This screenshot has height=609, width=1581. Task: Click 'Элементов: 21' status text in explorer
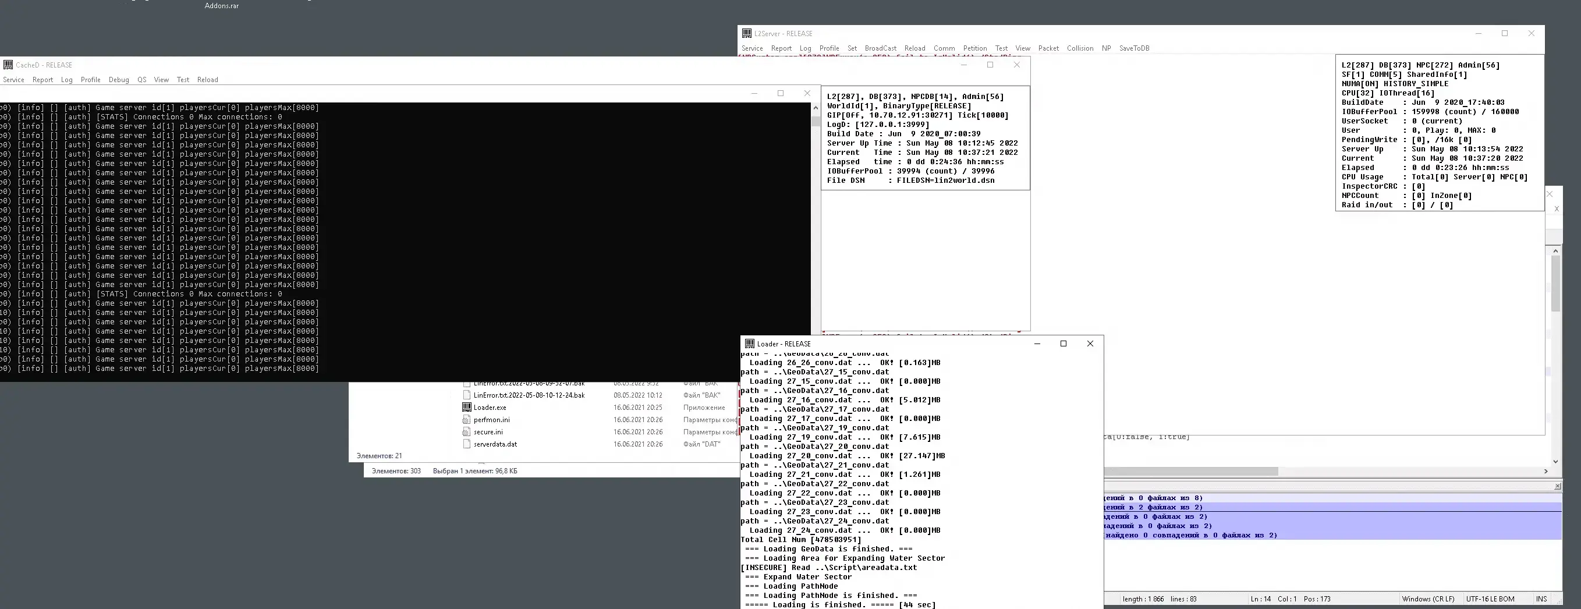pyautogui.click(x=380, y=456)
